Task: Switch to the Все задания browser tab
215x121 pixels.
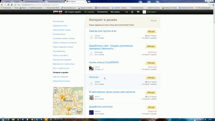Action: 76,1
